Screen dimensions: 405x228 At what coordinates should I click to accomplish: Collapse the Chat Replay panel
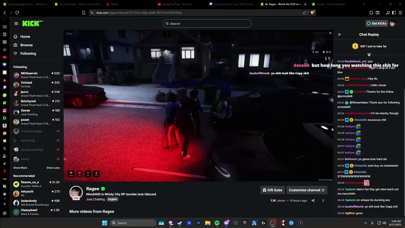coord(340,35)
